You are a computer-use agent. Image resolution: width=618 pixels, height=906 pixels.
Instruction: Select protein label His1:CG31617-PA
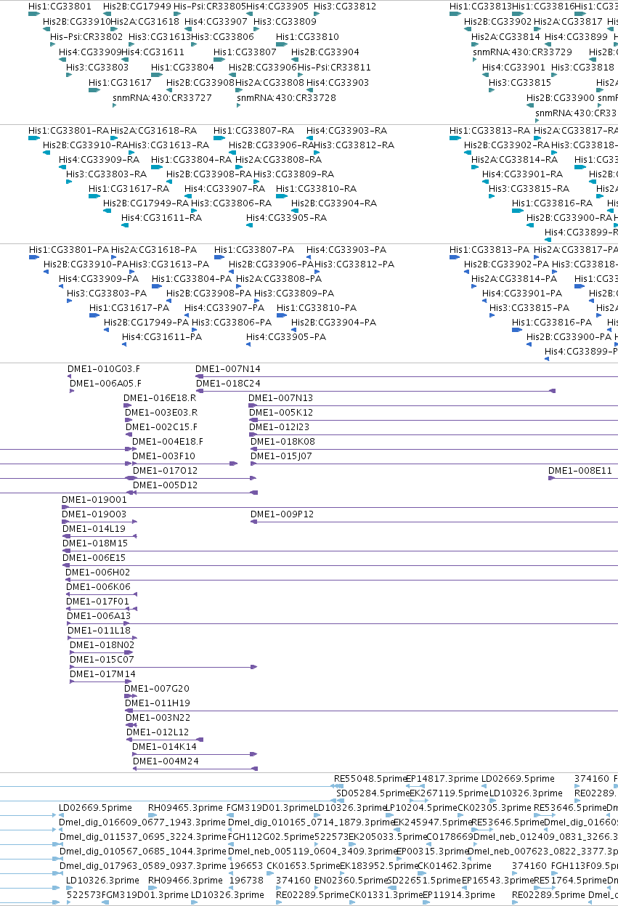129,308
